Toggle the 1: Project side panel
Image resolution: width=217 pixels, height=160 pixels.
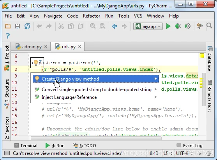coord(7,55)
